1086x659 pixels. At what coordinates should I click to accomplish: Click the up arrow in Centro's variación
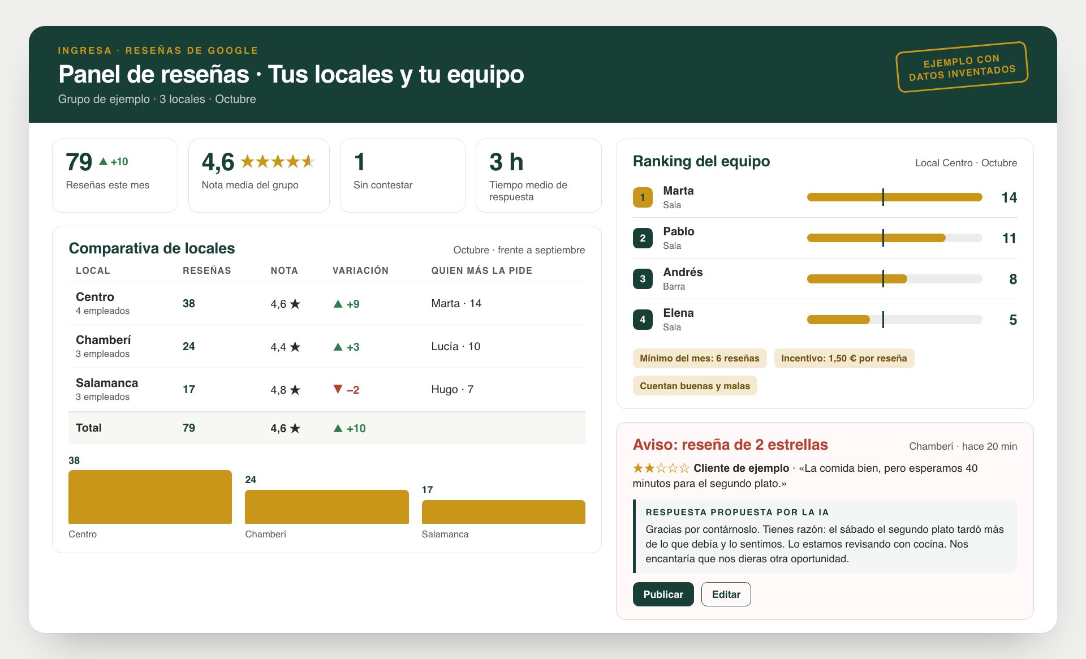click(x=338, y=304)
